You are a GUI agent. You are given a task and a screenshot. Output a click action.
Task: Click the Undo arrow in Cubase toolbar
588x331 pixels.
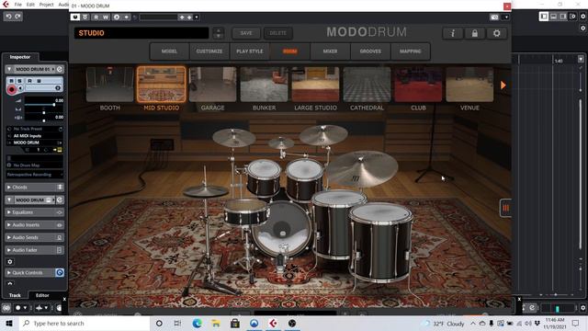point(8,17)
